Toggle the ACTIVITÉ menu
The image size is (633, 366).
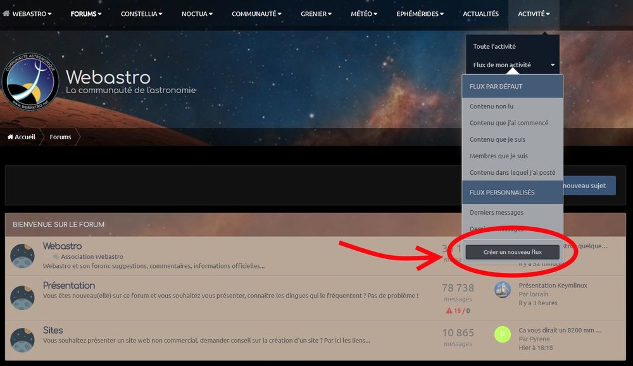pos(534,14)
